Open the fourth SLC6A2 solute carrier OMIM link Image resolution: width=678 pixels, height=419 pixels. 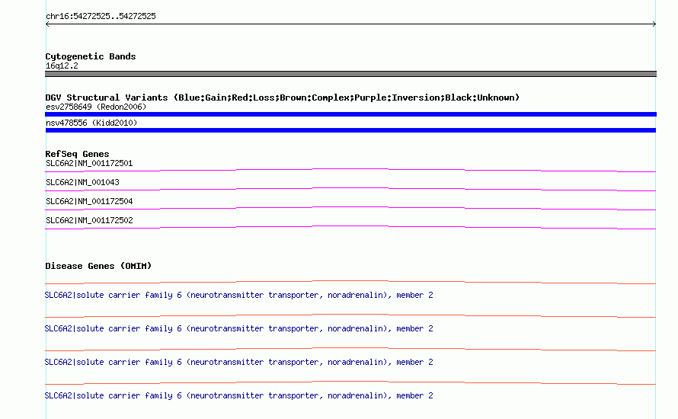click(238, 395)
